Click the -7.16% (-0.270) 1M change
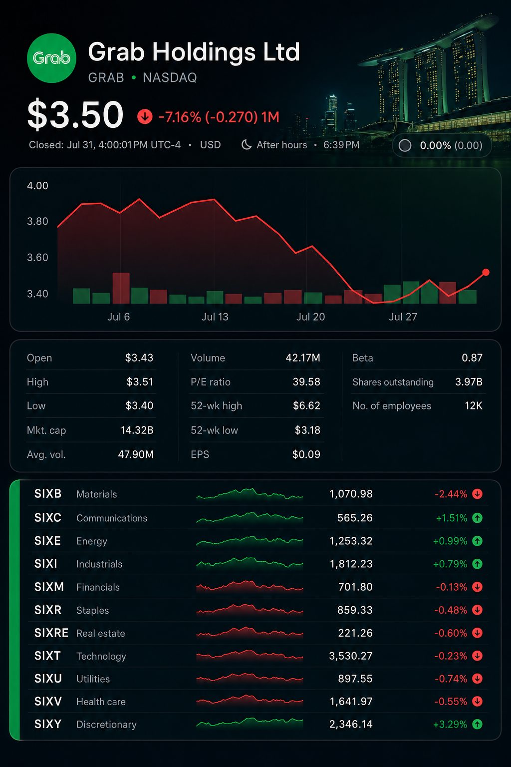Viewport: 511px width, 767px height. tap(219, 117)
